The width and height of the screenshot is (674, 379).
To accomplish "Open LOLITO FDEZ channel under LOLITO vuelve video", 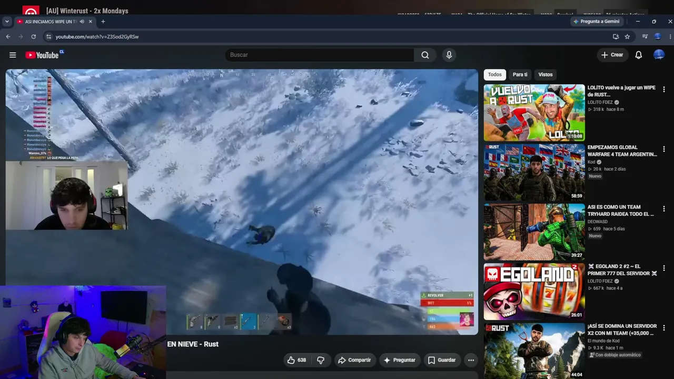I will (x=600, y=103).
